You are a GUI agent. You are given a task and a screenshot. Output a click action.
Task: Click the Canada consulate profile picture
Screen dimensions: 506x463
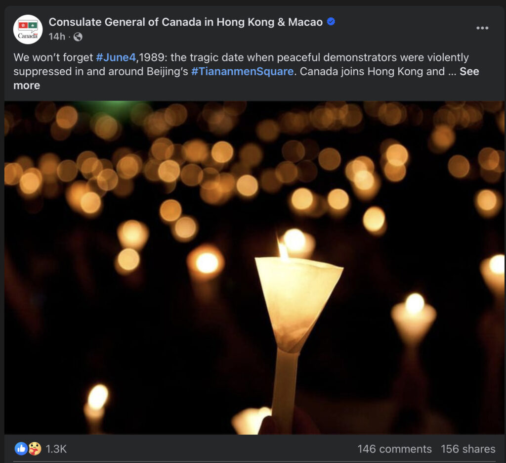28,29
